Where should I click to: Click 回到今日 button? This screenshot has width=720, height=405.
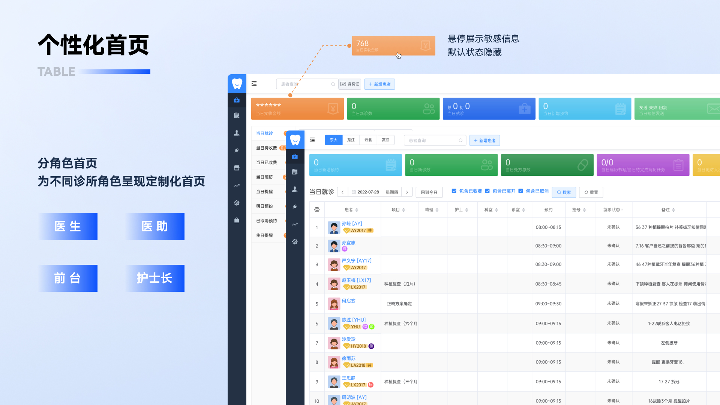(x=429, y=192)
